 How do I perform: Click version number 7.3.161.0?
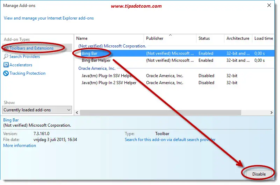tap(42, 133)
